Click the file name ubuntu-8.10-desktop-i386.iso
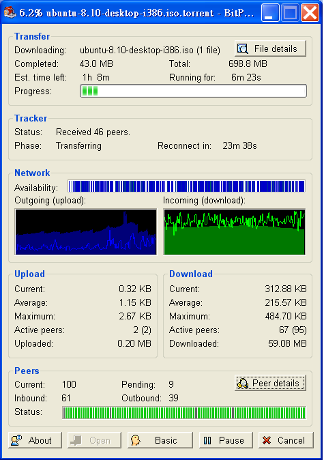Screen dimensions: 324x460 [136, 51]
